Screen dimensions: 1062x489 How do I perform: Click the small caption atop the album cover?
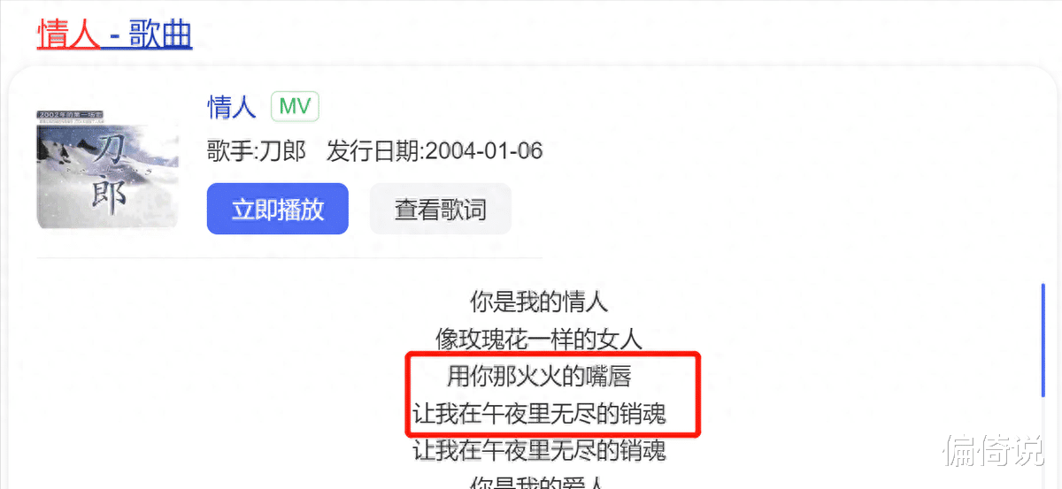pos(71,115)
